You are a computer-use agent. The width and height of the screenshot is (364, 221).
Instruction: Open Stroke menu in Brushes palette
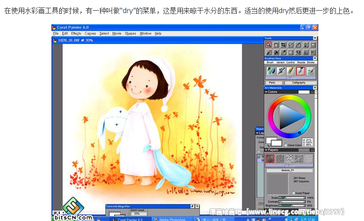311,62
